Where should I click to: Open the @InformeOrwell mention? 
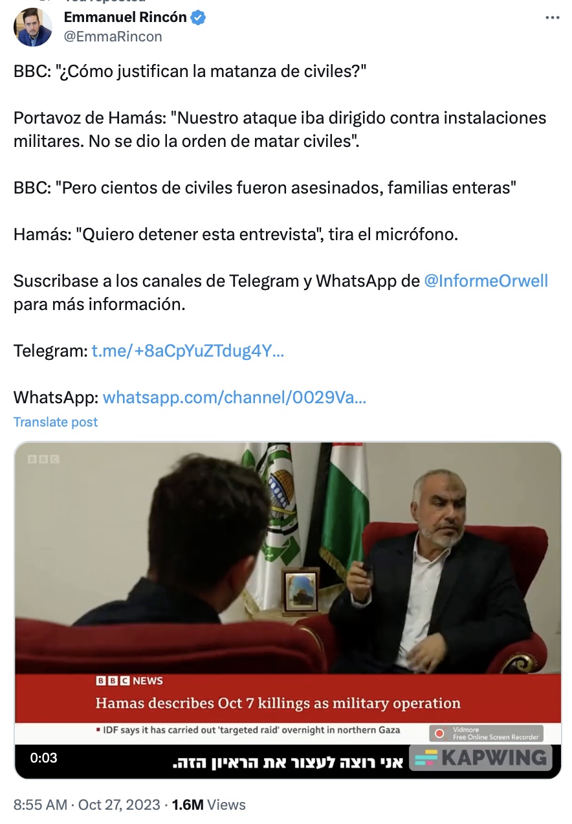(x=486, y=281)
